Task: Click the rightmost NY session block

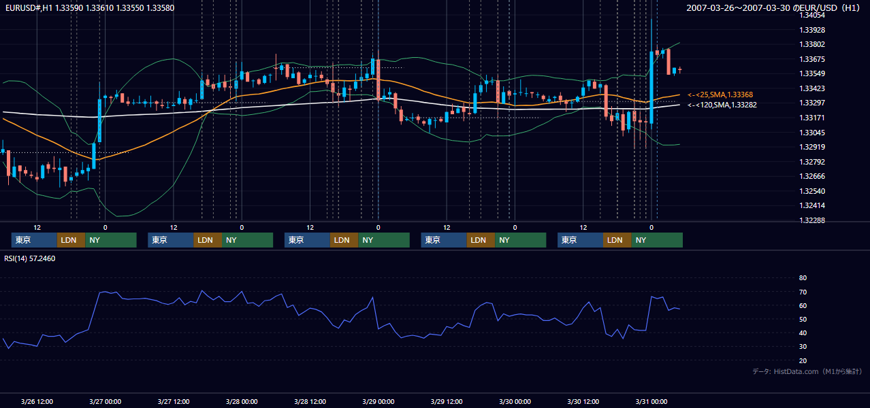Action: click(x=657, y=240)
